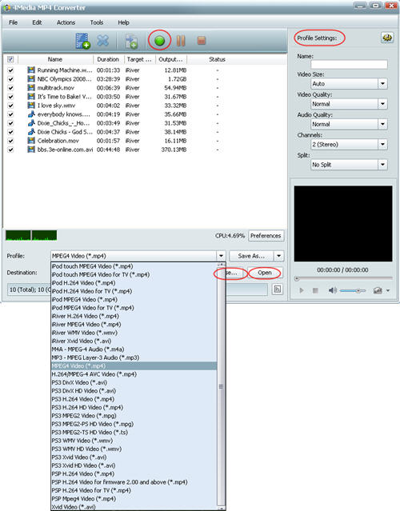Uncheck the I love sky.wmv checkbox
This screenshot has width=400, height=511.
[x=10, y=106]
